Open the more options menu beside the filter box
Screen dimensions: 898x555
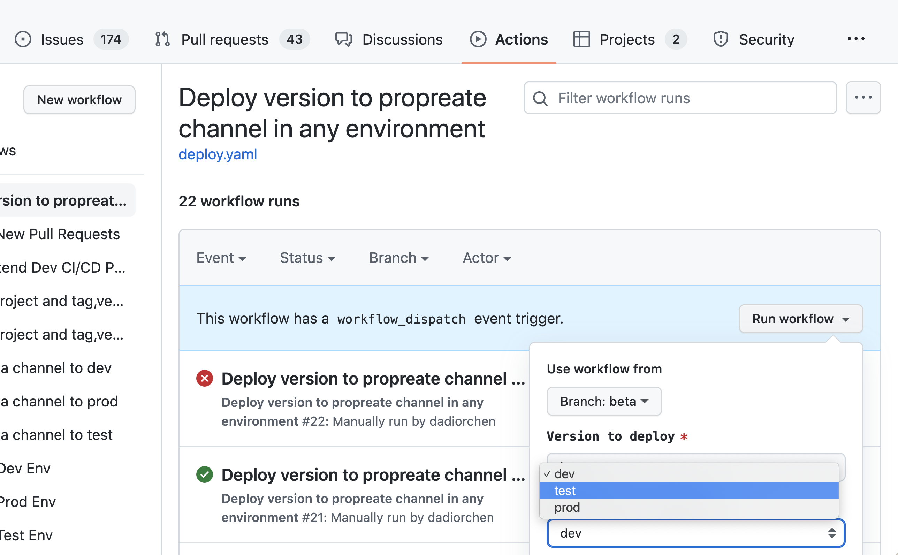click(x=863, y=98)
